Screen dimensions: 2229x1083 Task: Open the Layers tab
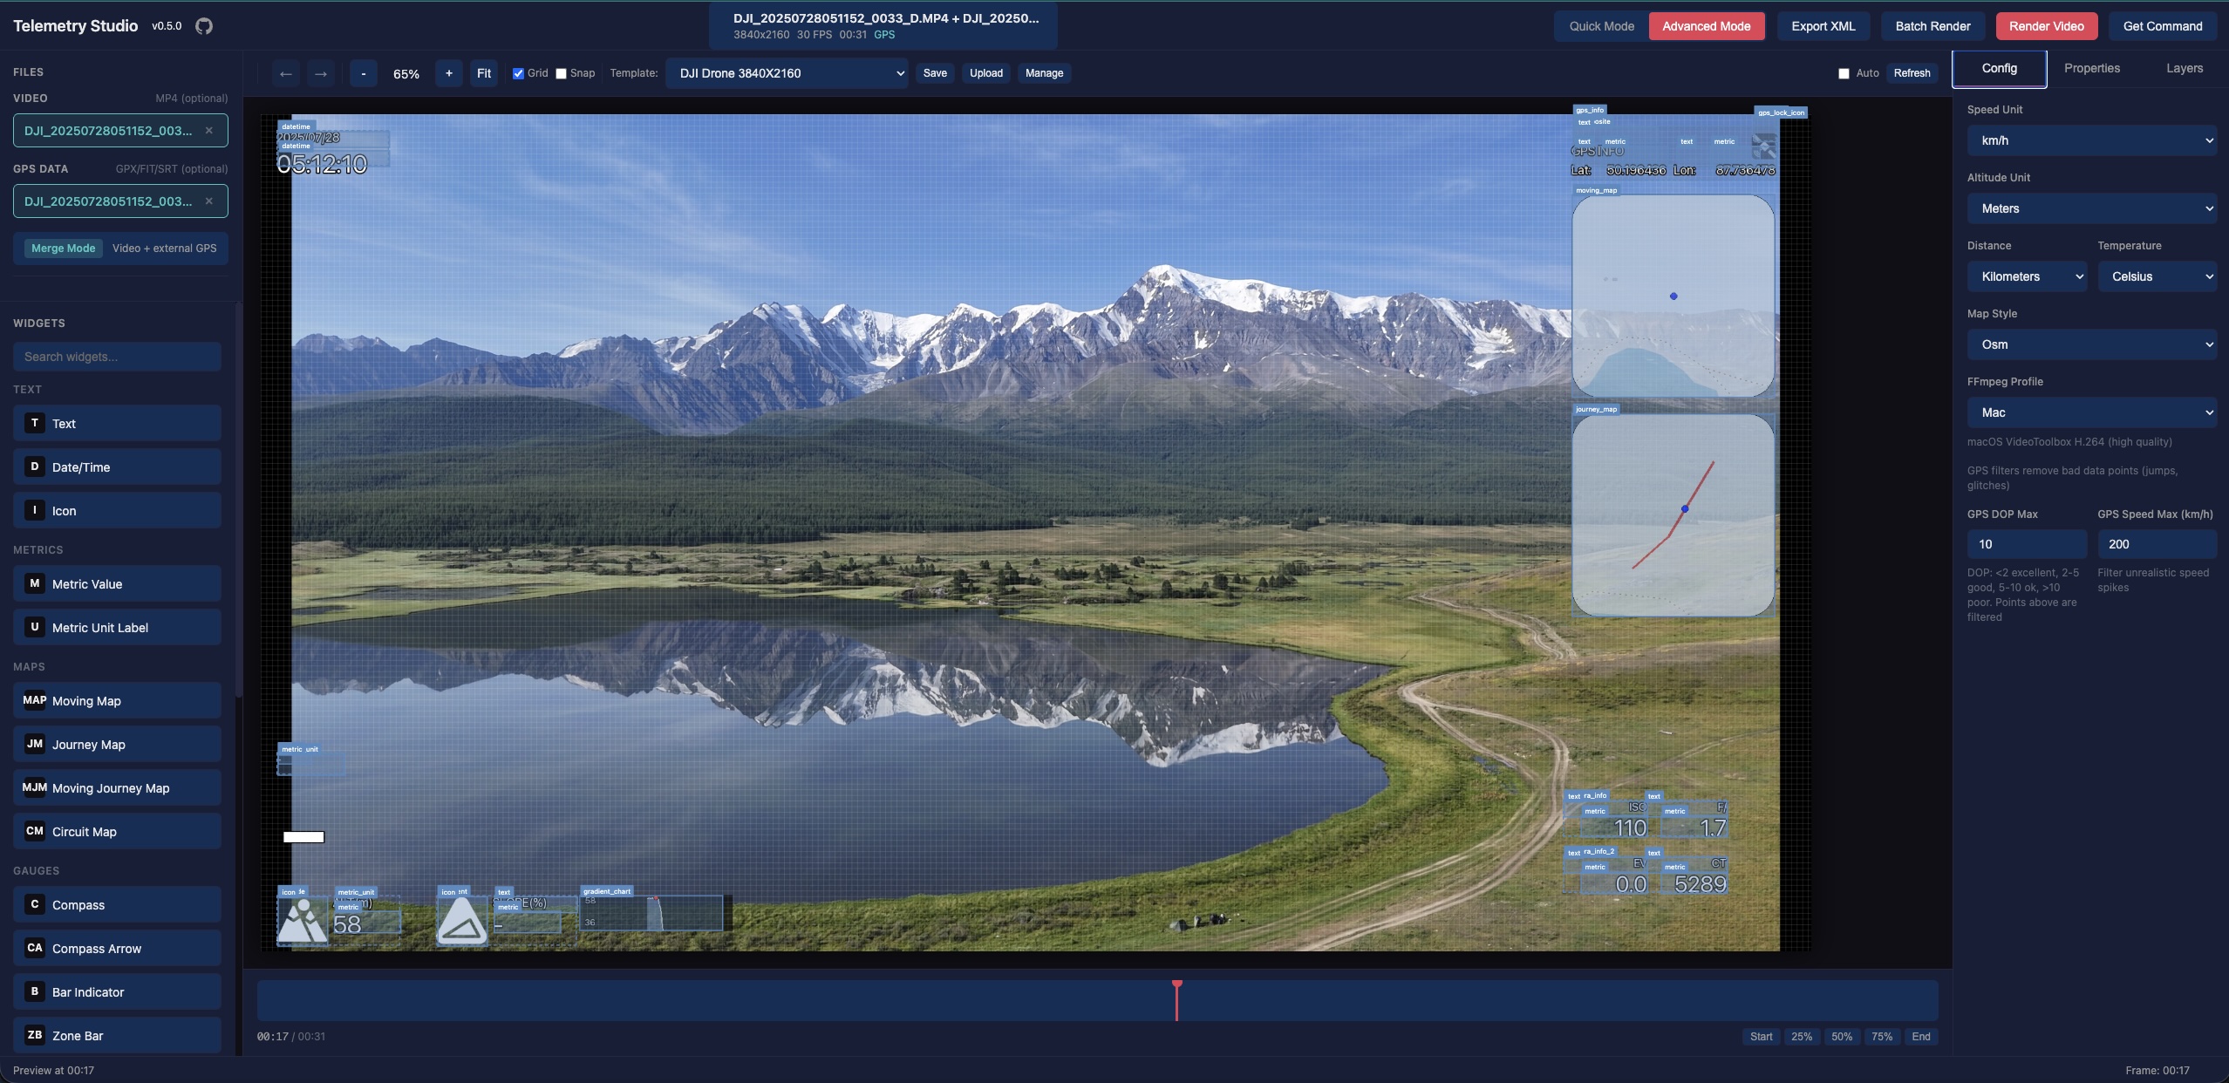pos(2185,67)
